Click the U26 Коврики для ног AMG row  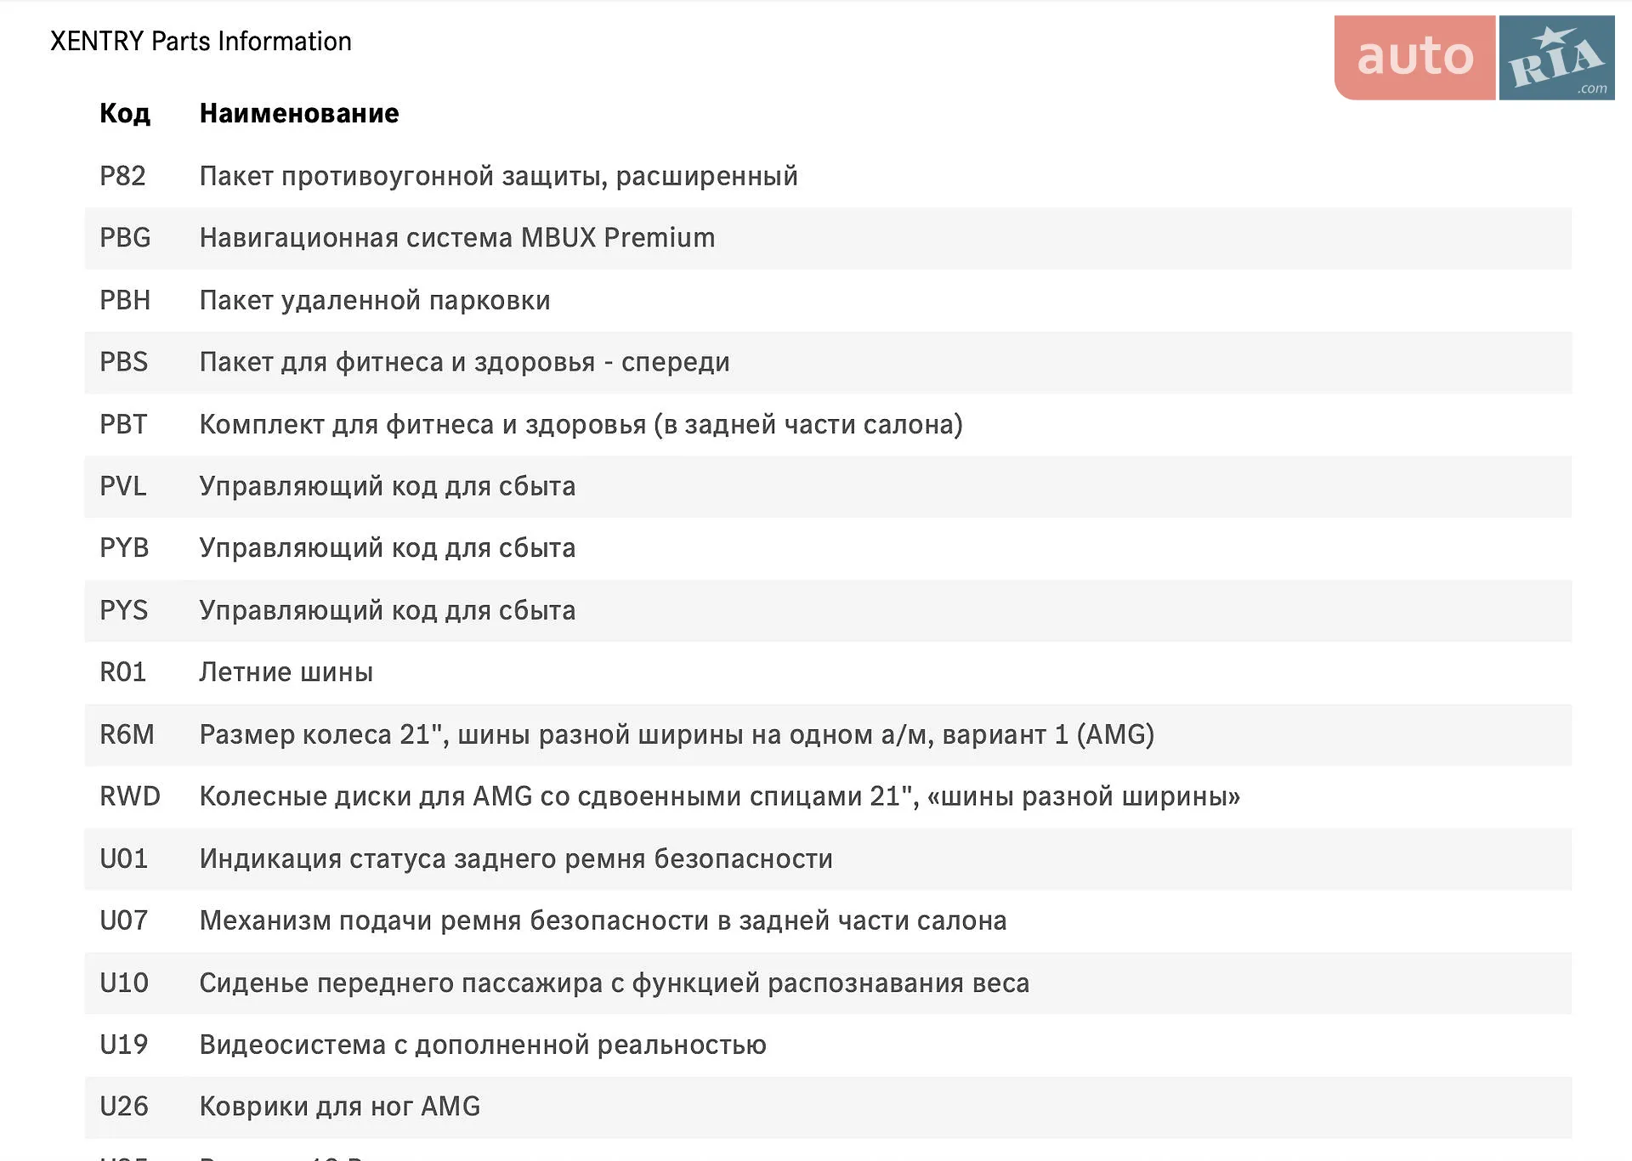pos(828,1107)
